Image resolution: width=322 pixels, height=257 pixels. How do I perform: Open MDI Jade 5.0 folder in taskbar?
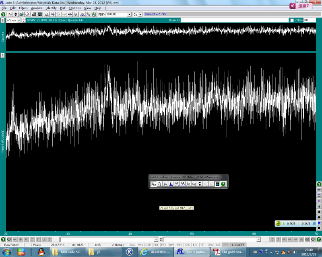pyautogui.click(x=66, y=252)
